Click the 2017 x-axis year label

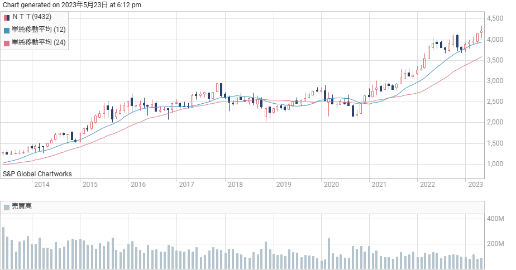pyautogui.click(x=187, y=185)
